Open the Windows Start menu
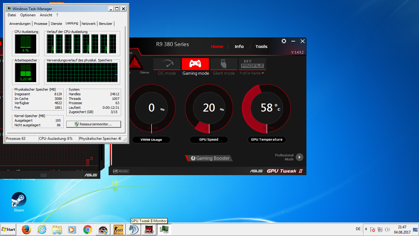Screen dimensions: 419x236 (x=8, y=229)
